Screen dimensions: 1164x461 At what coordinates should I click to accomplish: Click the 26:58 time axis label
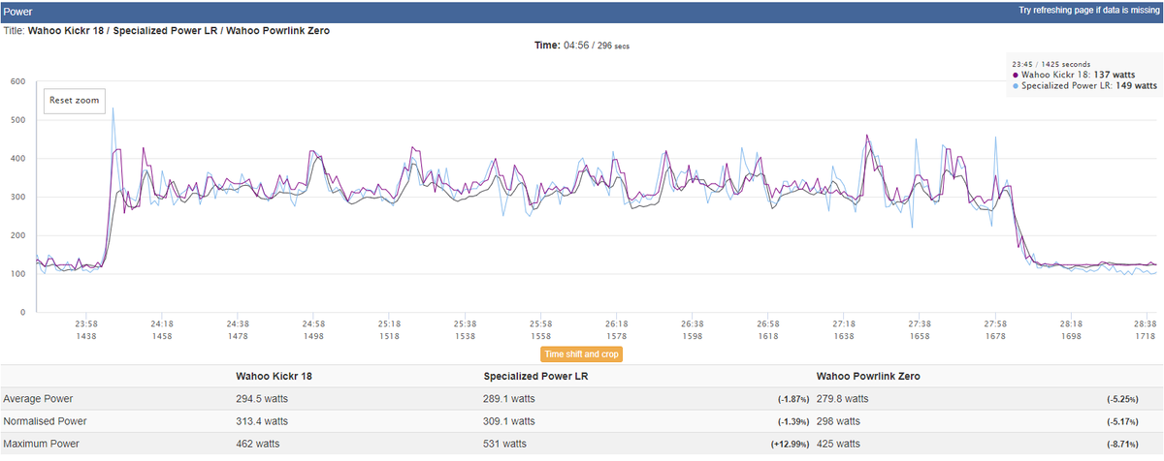(768, 323)
